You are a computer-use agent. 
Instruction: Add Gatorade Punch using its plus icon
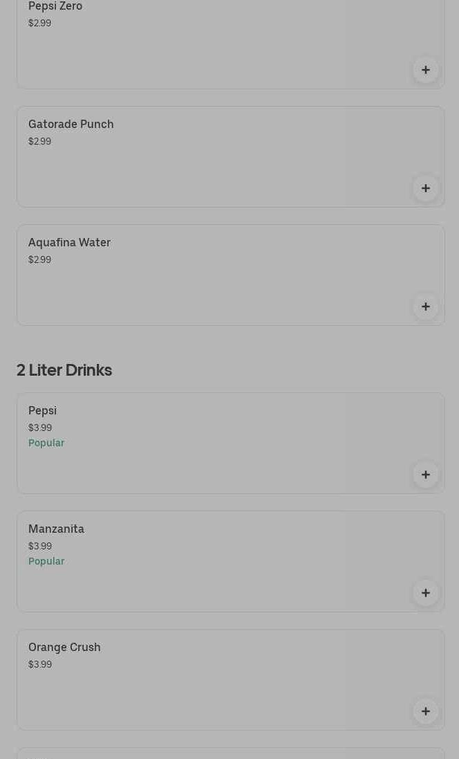(425, 188)
